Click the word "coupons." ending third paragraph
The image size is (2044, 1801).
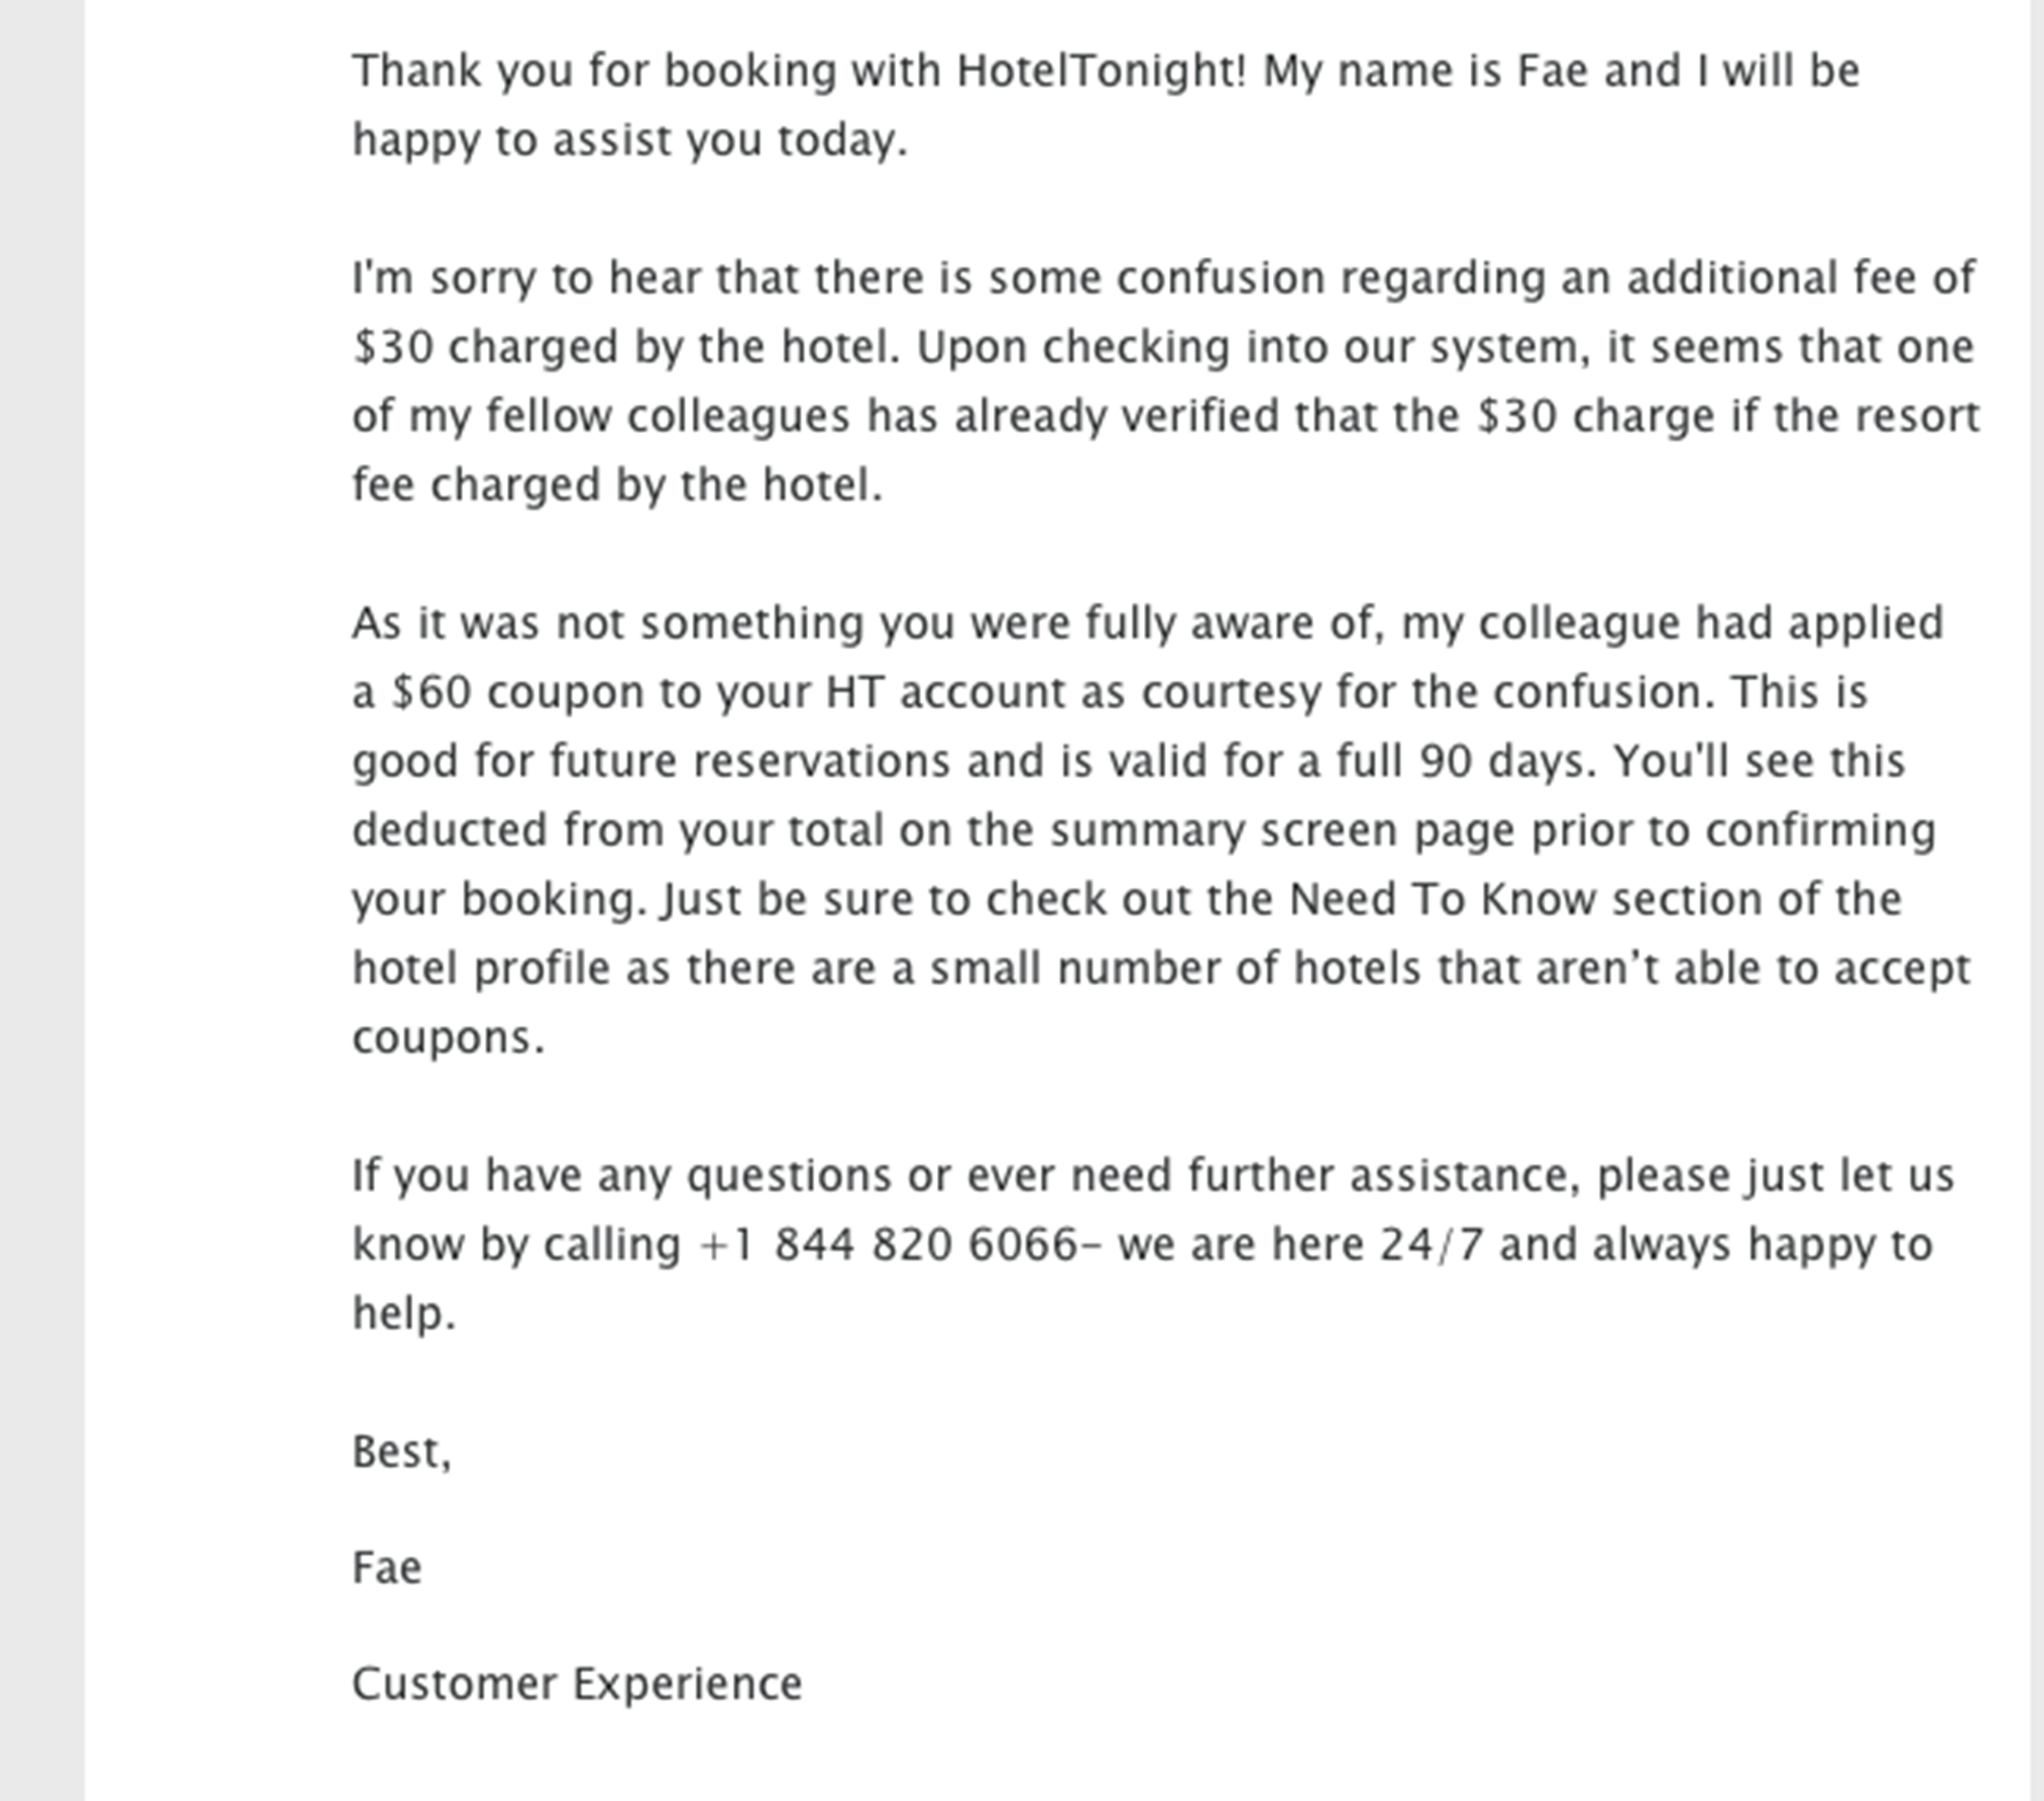click(x=449, y=1039)
